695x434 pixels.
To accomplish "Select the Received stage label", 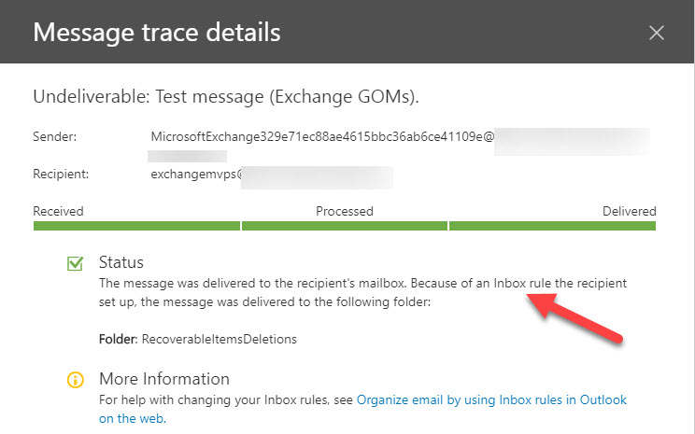I will point(58,211).
